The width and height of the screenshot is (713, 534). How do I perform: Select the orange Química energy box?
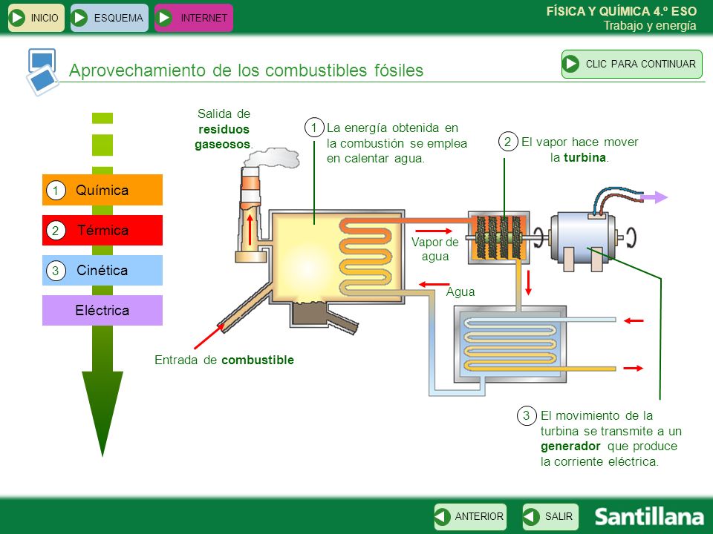click(102, 190)
